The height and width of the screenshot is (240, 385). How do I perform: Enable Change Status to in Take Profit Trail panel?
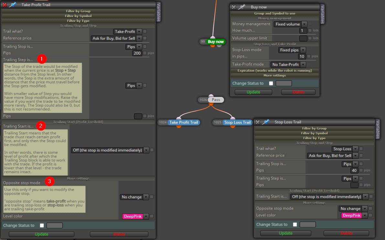(x=42, y=225)
